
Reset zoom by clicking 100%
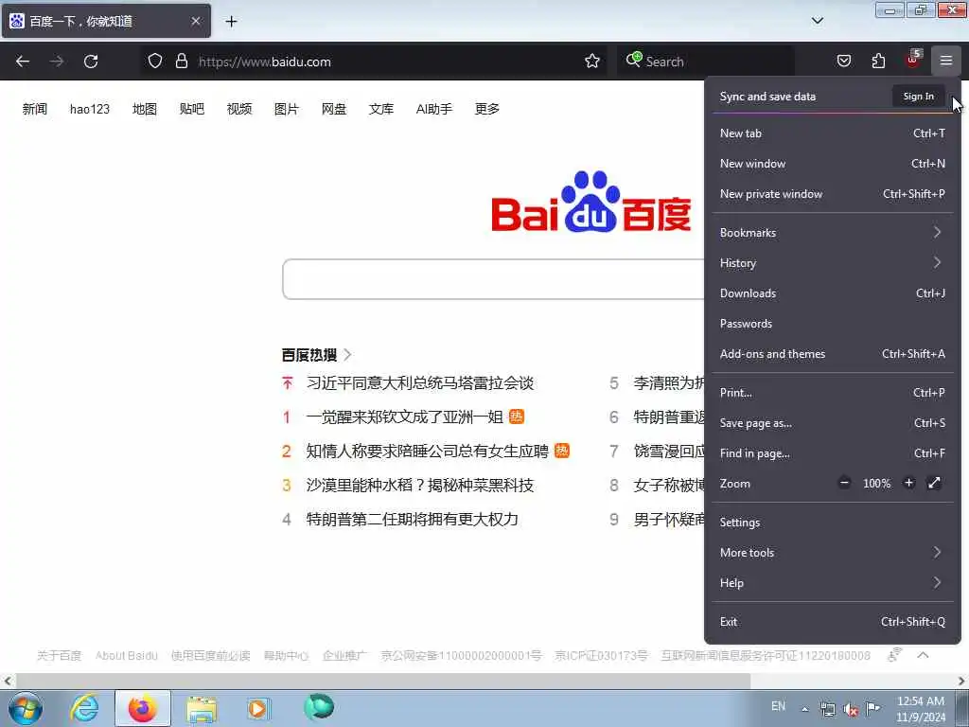[876, 484]
